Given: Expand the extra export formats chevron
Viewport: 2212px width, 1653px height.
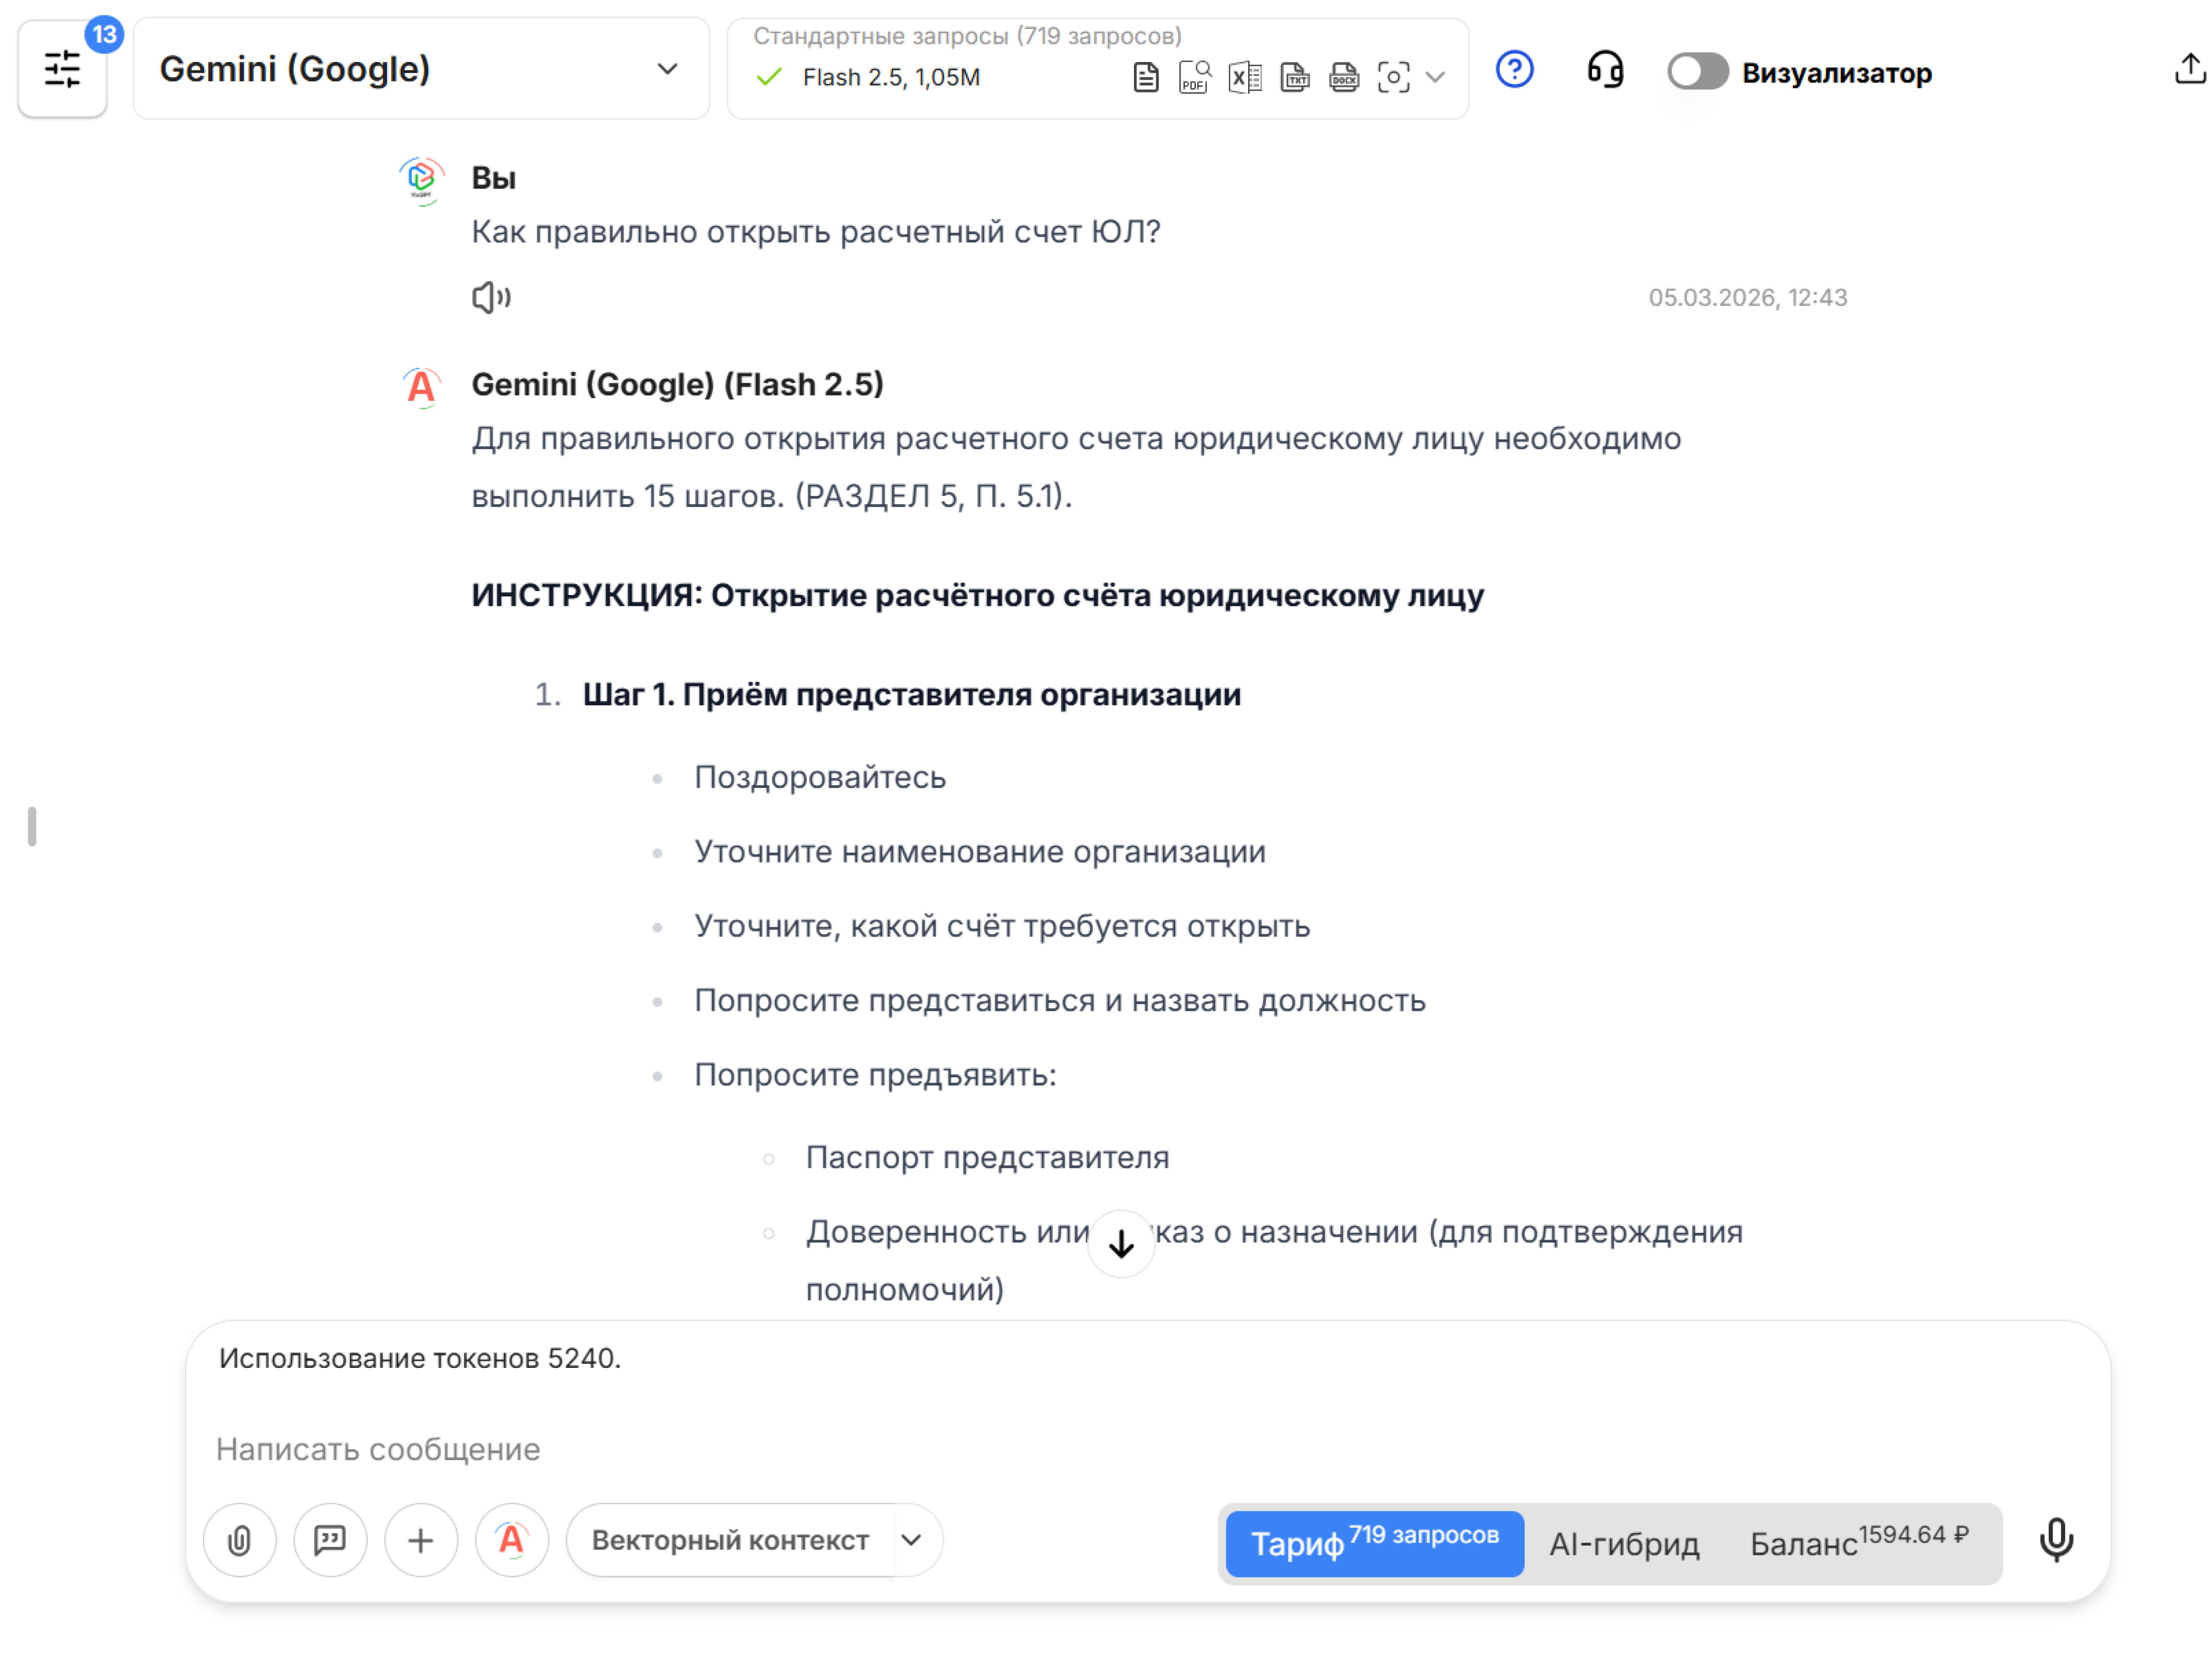Looking at the screenshot, I should click(1437, 77).
